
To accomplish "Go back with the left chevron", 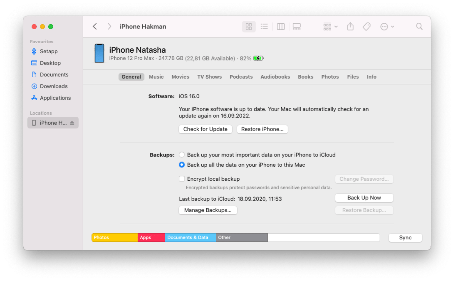I will click(95, 26).
